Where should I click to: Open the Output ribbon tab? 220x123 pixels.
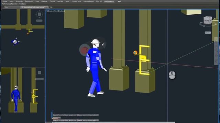click(x=52, y=1)
